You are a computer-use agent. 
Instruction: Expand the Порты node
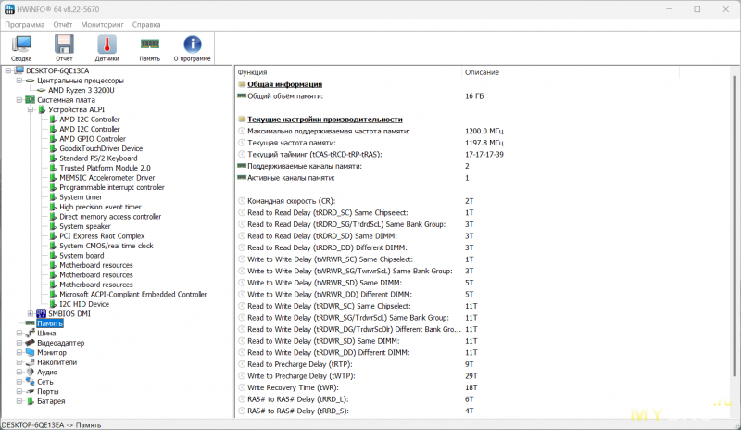pos(19,391)
